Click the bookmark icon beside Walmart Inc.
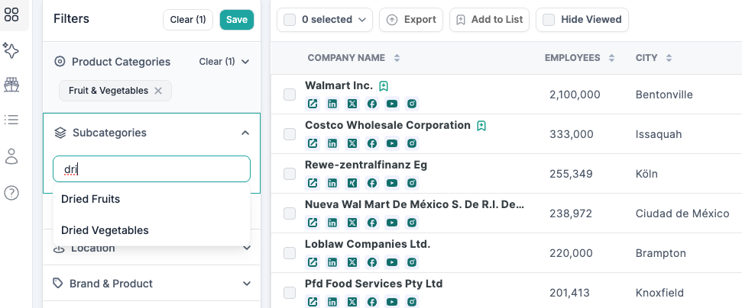 point(384,85)
